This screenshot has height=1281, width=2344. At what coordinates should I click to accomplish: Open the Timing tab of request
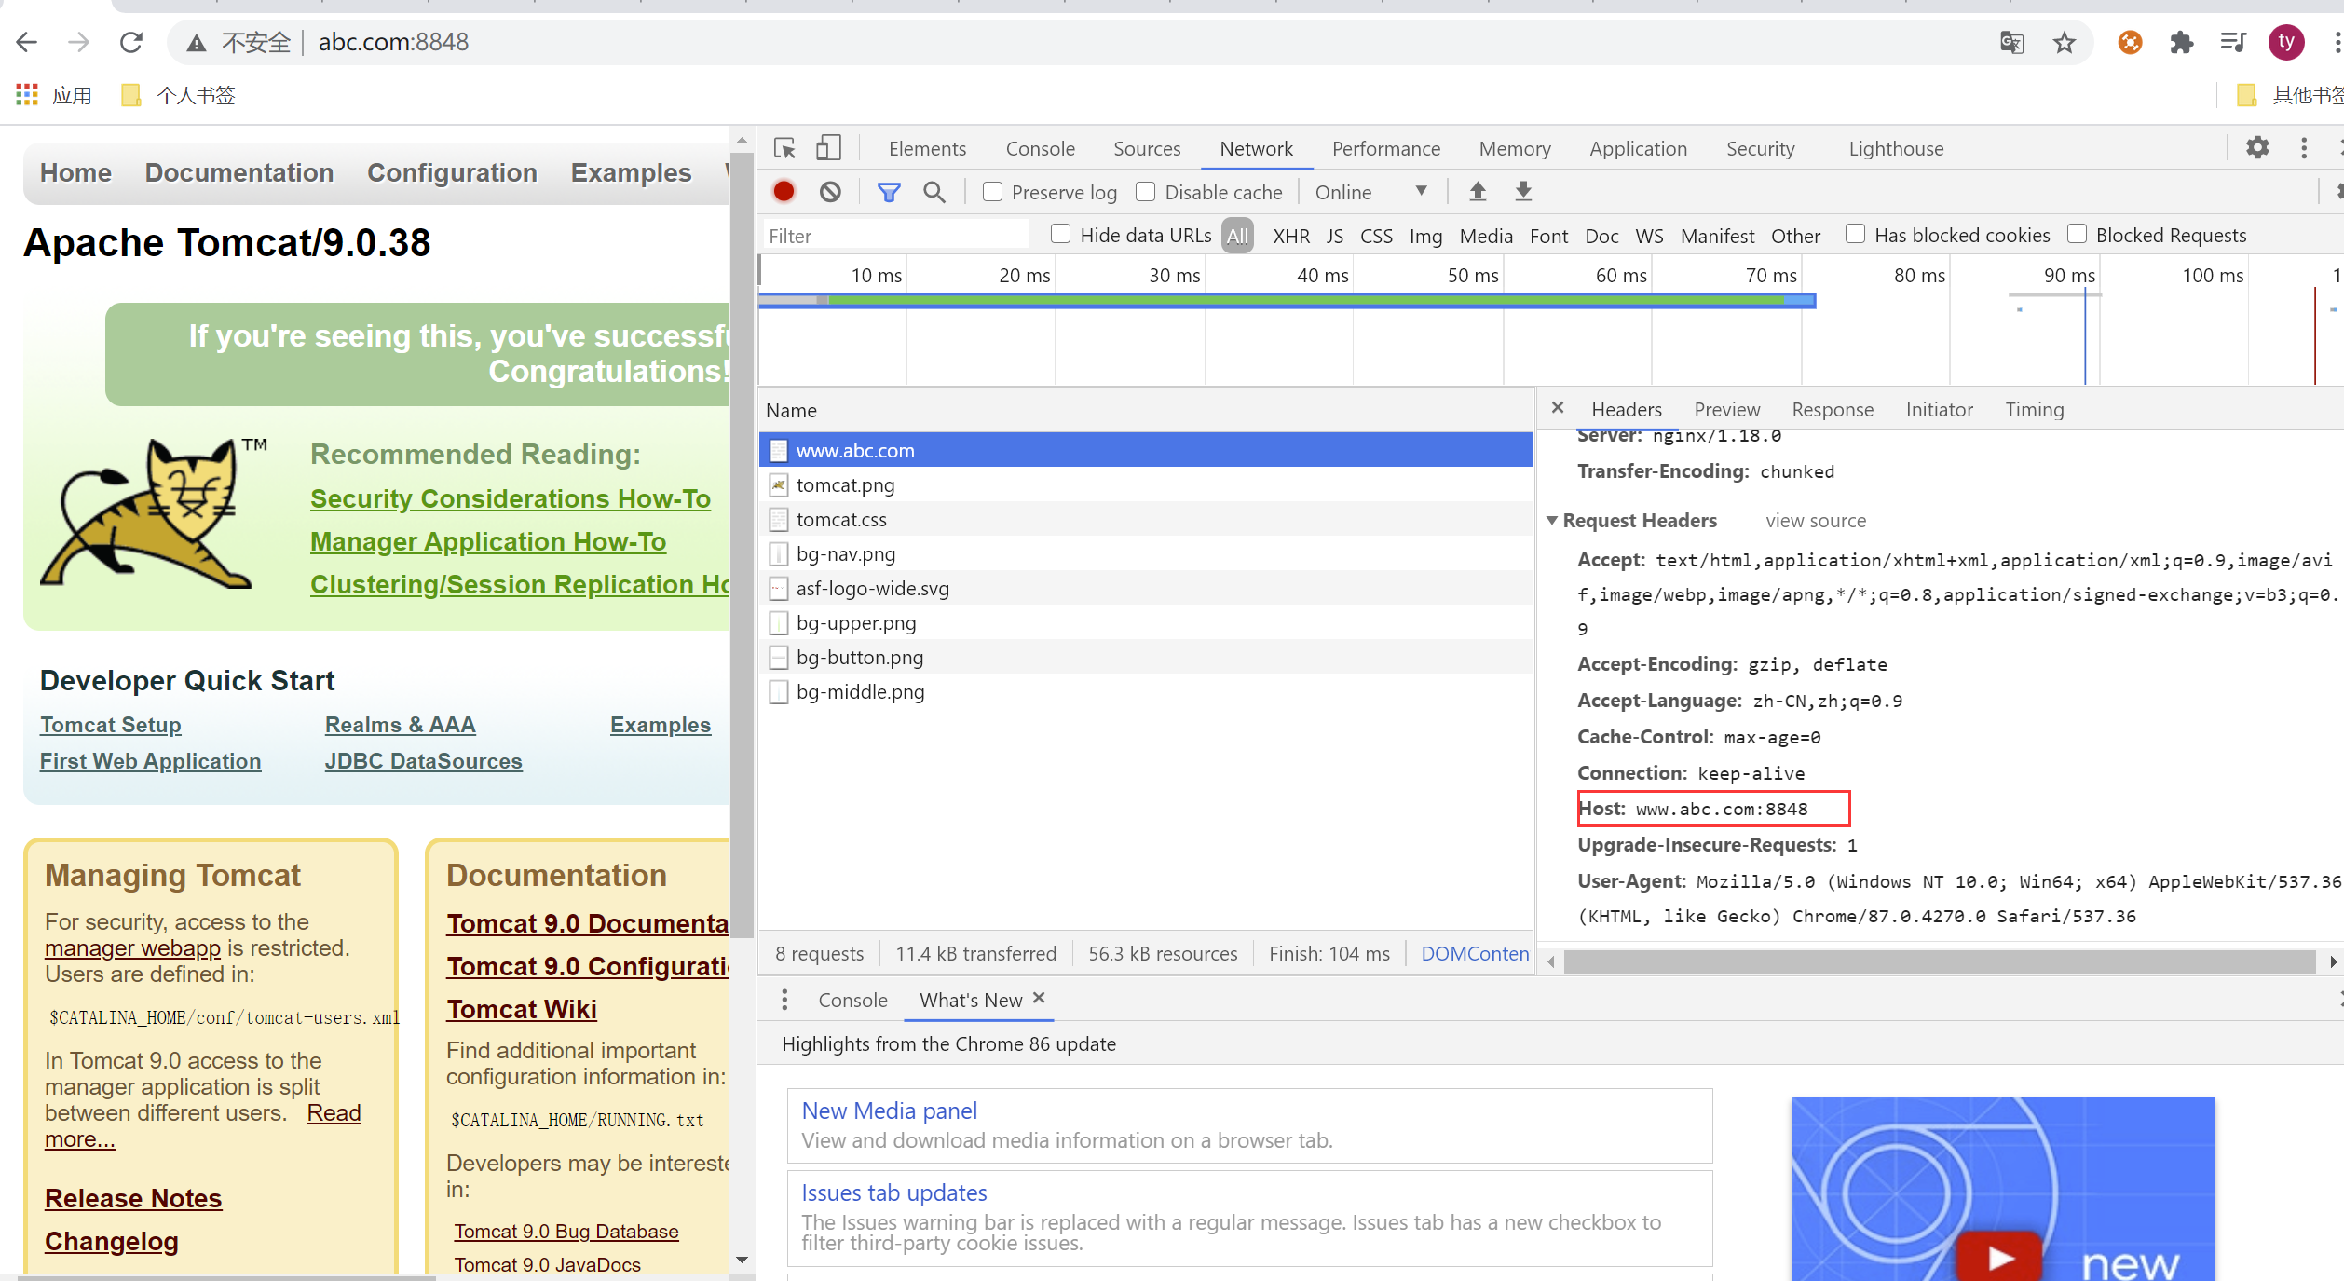[2034, 410]
